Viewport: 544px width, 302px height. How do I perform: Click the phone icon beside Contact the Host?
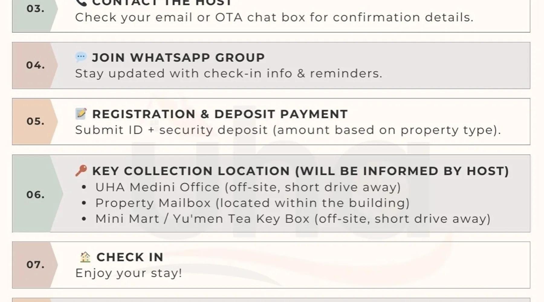click(x=81, y=3)
